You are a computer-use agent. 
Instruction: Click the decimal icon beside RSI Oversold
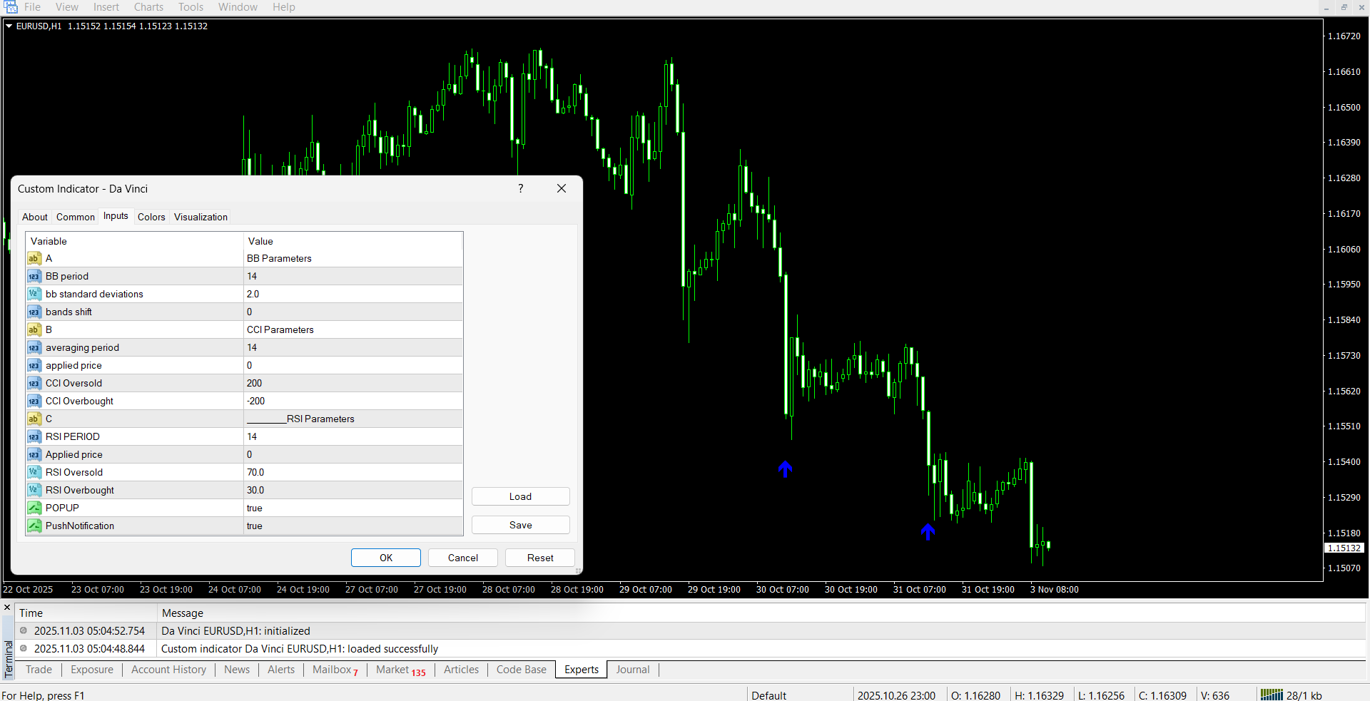(34, 472)
